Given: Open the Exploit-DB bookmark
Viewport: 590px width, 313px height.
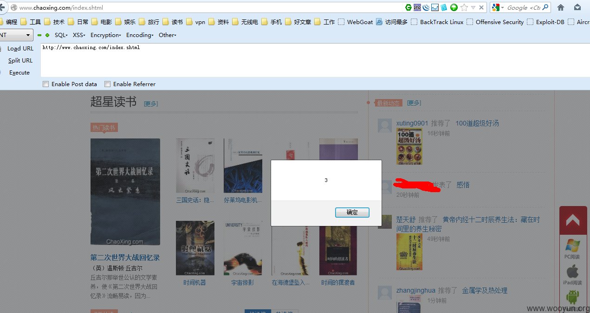Looking at the screenshot, I should tap(546, 22).
